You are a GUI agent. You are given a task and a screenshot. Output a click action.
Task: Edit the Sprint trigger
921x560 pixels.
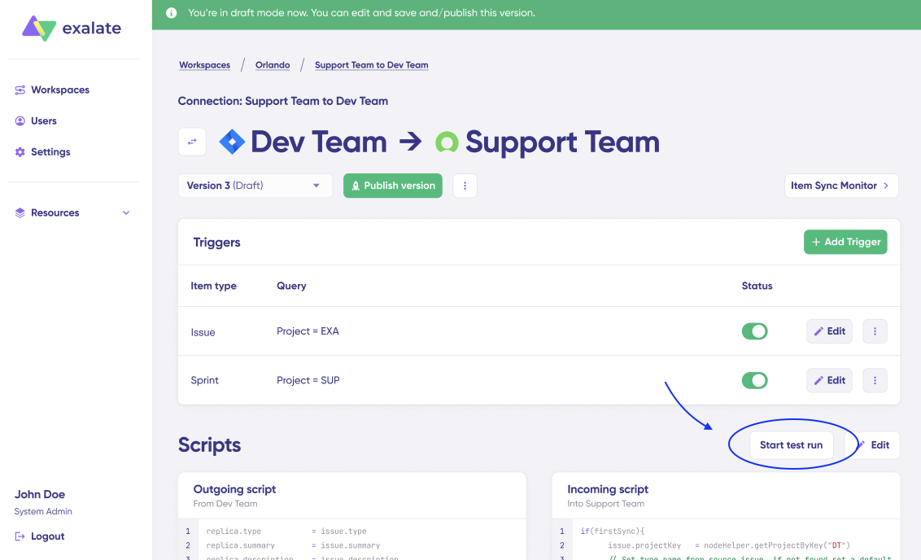pyautogui.click(x=829, y=381)
